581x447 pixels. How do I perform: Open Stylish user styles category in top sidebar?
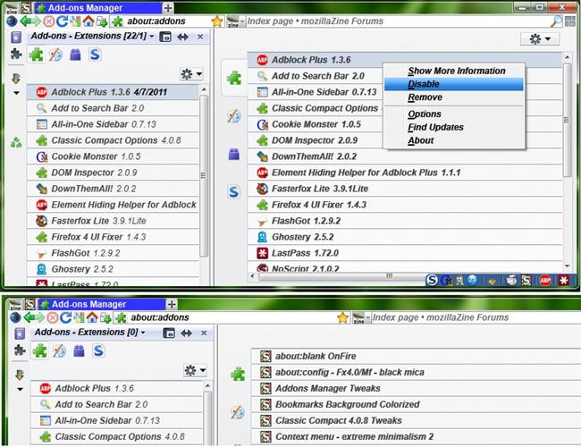(x=95, y=55)
